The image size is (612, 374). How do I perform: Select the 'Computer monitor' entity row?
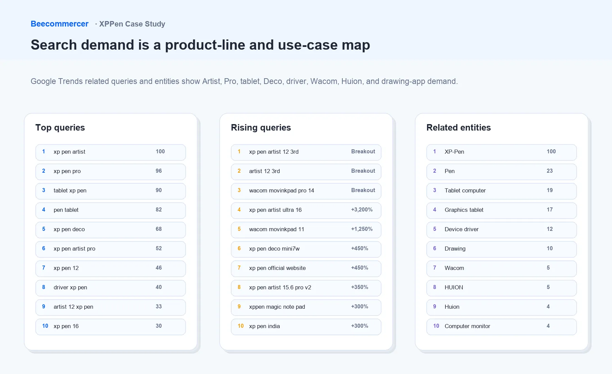[x=502, y=327]
